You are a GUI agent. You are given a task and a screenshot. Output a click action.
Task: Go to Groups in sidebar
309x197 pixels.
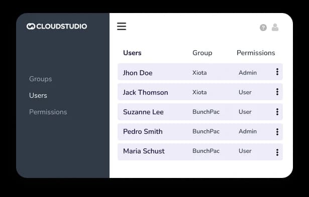point(41,79)
